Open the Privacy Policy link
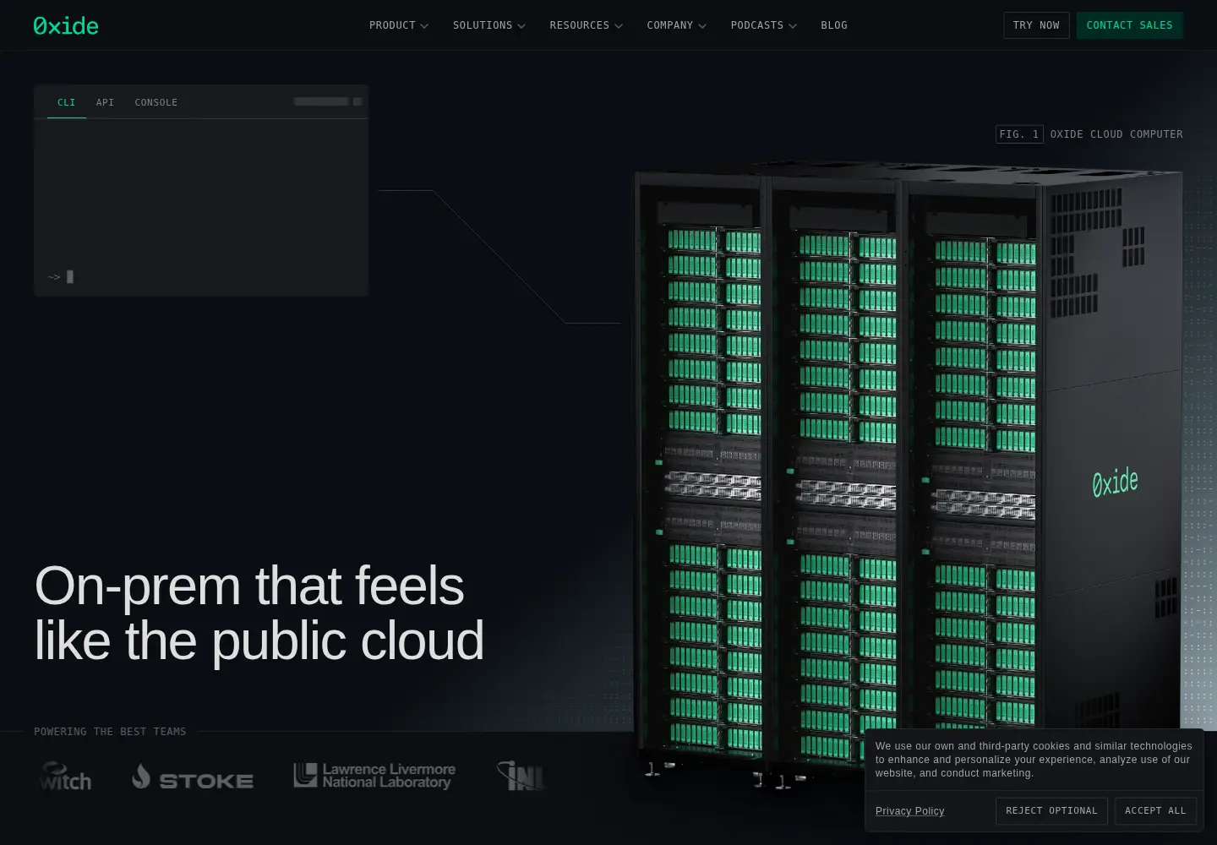Image resolution: width=1217 pixels, height=845 pixels. point(909,811)
